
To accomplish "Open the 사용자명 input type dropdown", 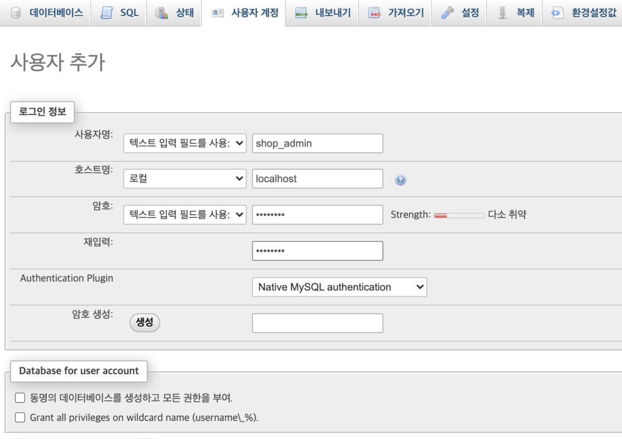I will 185,143.
